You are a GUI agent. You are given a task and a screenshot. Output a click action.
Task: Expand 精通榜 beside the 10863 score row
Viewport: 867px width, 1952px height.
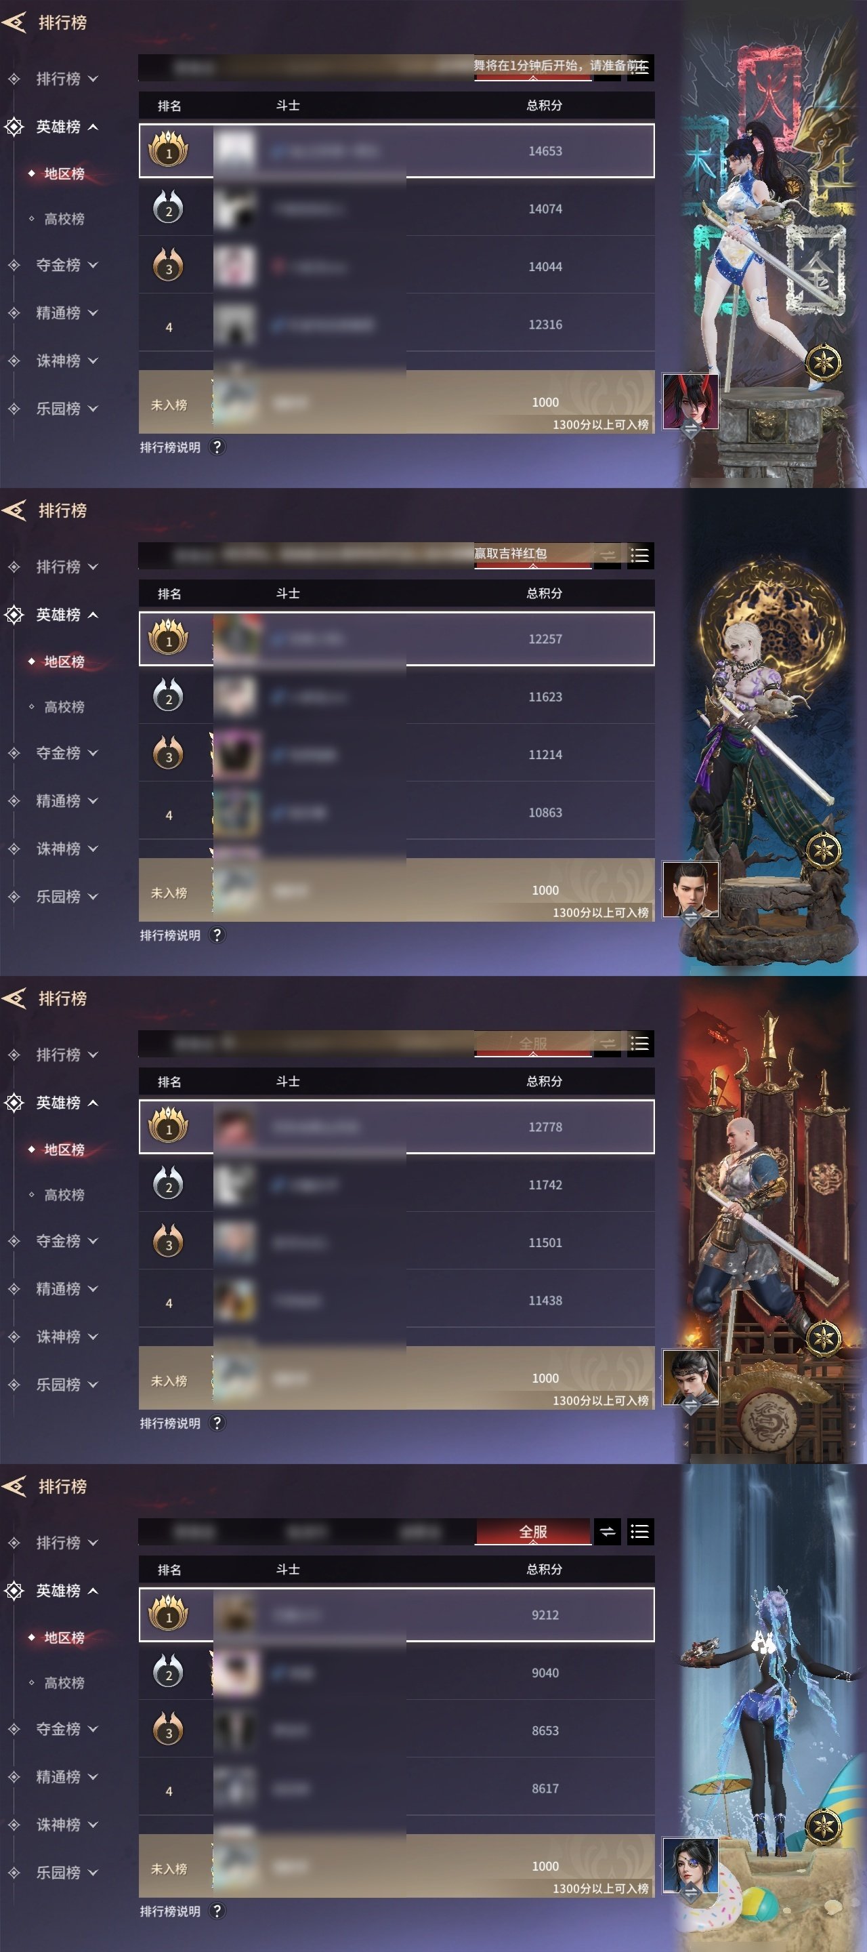[x=66, y=801]
